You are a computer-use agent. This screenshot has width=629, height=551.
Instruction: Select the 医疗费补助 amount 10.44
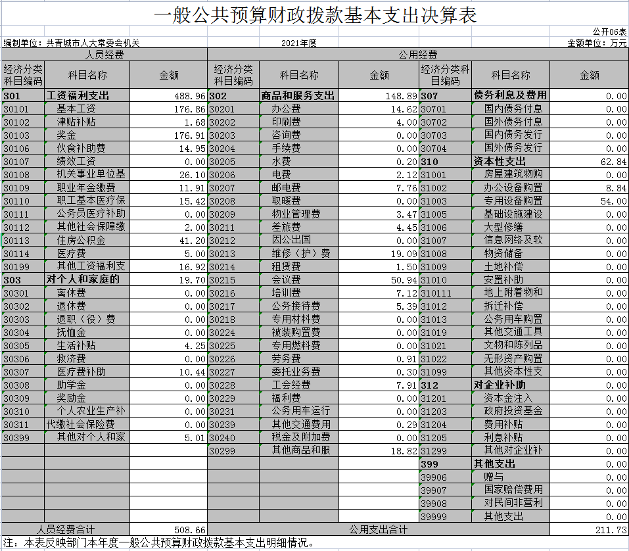click(x=168, y=371)
